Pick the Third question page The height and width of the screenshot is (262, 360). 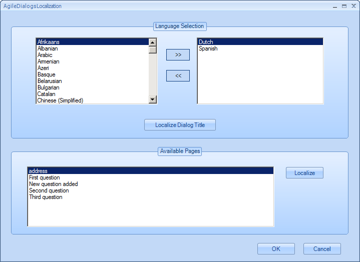click(x=151, y=197)
